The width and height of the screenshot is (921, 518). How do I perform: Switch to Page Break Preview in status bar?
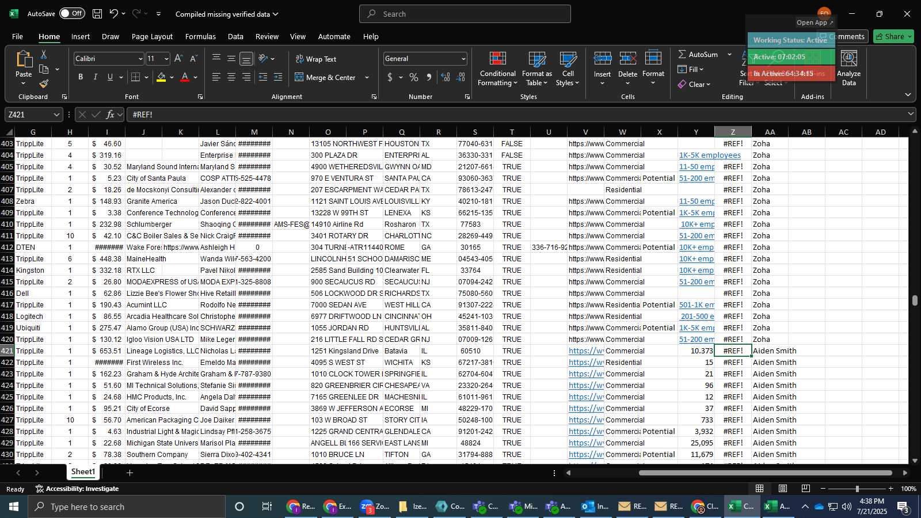click(806, 489)
